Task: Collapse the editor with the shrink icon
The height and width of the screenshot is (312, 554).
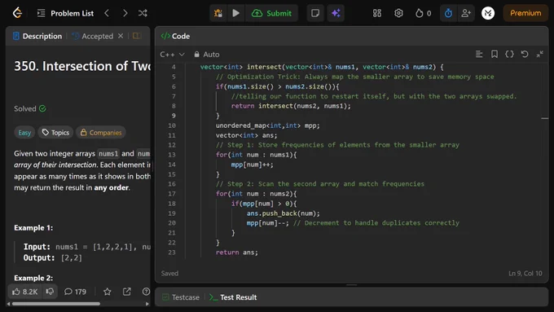Action: pos(540,54)
